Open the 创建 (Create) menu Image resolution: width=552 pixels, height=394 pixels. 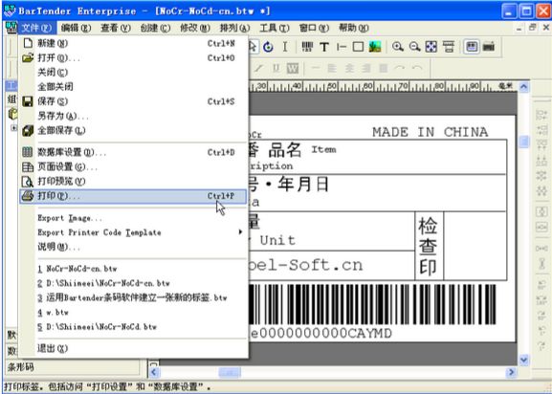155,28
